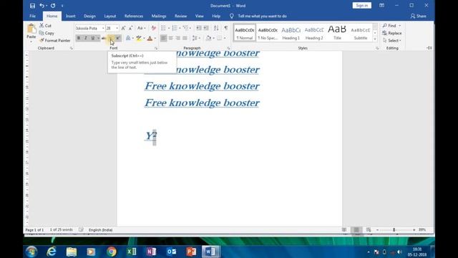Toggle Strikethrough formatting

point(104,38)
